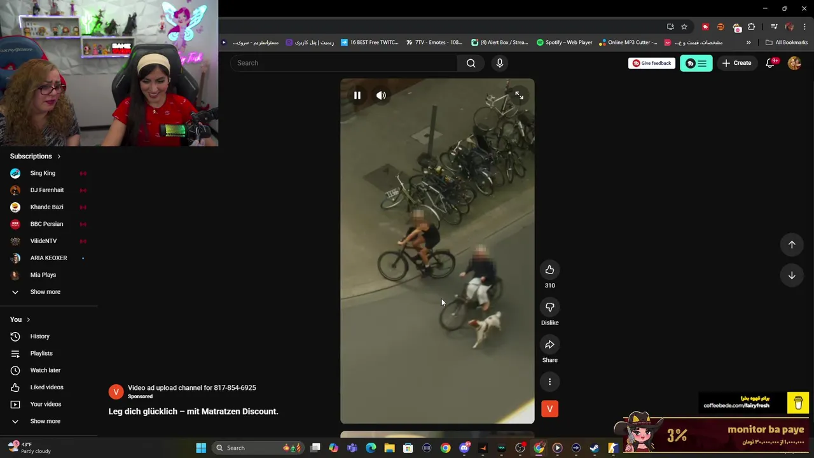Open Steam from the taskbar
The height and width of the screenshot is (458, 814).
pos(594,448)
